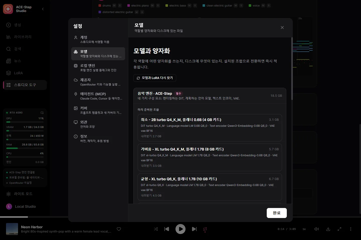Toggle 라이트 모드 theme switch
This screenshot has height=240, width=361.
click(25, 194)
